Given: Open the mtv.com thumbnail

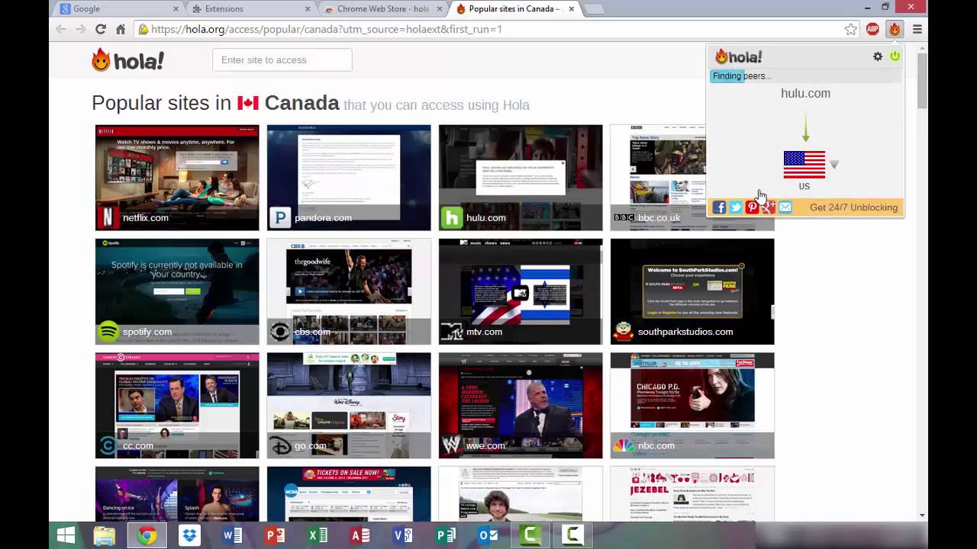Looking at the screenshot, I should click(x=521, y=291).
